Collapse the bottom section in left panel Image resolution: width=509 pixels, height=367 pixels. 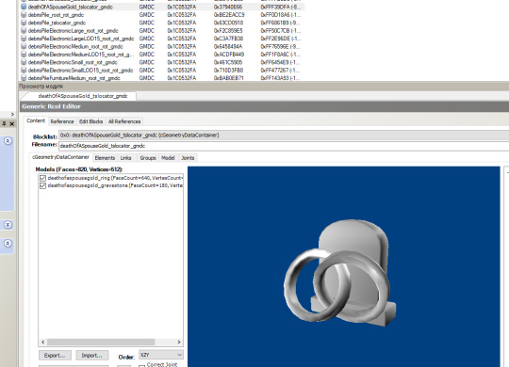[8, 243]
